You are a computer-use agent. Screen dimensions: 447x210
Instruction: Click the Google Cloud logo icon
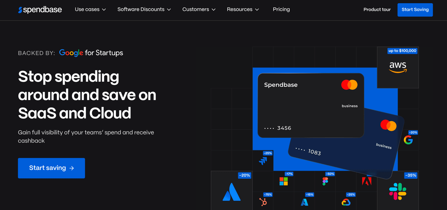click(x=346, y=202)
